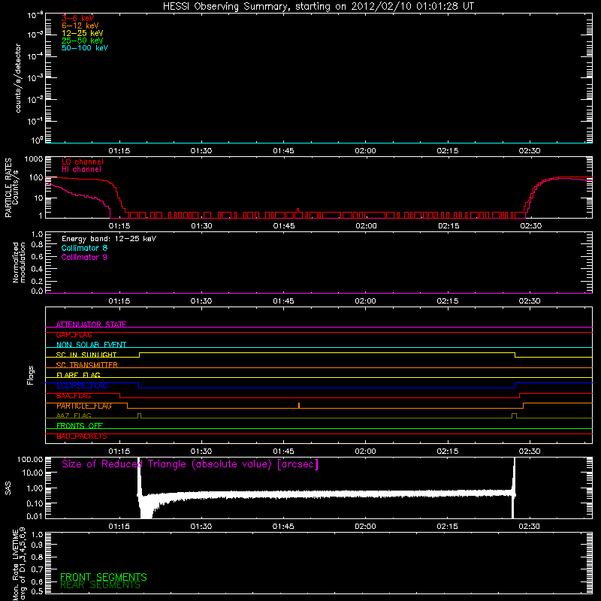Select the Collimator 8 legend label
The height and width of the screenshot is (601, 601).
(84, 248)
